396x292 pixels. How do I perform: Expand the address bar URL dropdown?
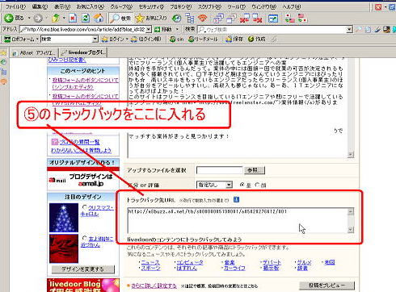[149, 29]
